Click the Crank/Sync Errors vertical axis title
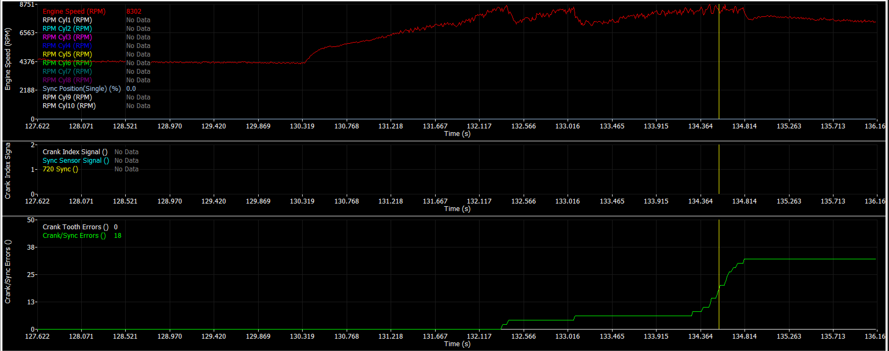This screenshot has width=889, height=351. [x=8, y=272]
